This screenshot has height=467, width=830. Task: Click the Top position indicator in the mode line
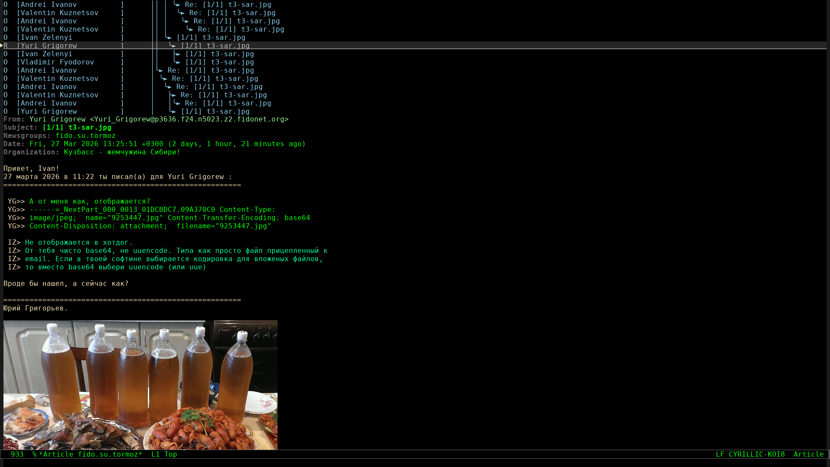pyautogui.click(x=170, y=454)
